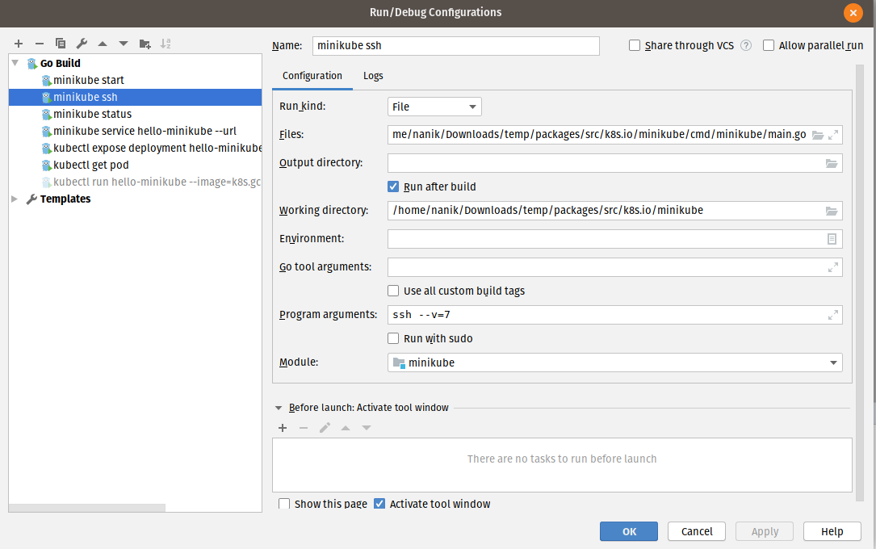Screen dimensions: 876x549
Task: Enable Run with sudo checkbox
Action: pyautogui.click(x=394, y=338)
